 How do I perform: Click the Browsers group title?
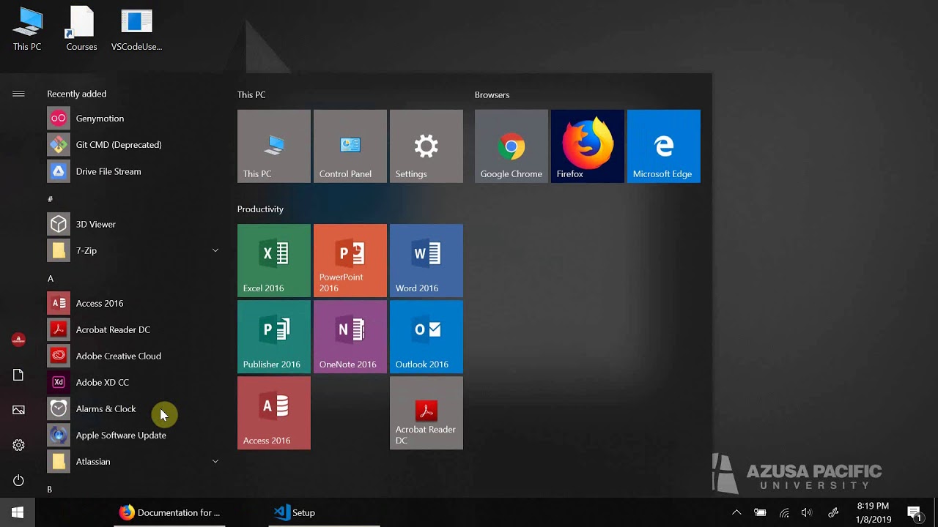tap(492, 95)
